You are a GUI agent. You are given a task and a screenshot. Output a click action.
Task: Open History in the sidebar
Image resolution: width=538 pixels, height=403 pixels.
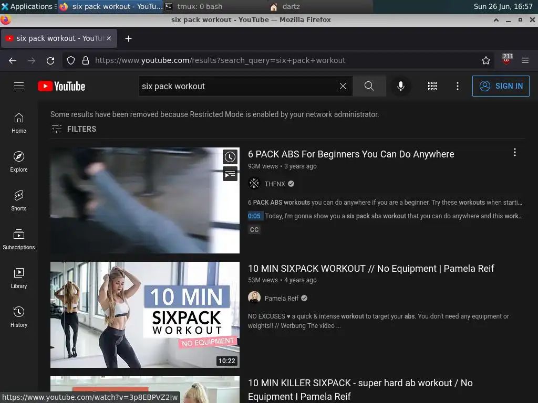pyautogui.click(x=19, y=317)
